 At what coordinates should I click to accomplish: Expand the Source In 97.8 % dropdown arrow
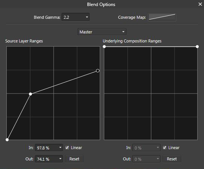click(60, 148)
